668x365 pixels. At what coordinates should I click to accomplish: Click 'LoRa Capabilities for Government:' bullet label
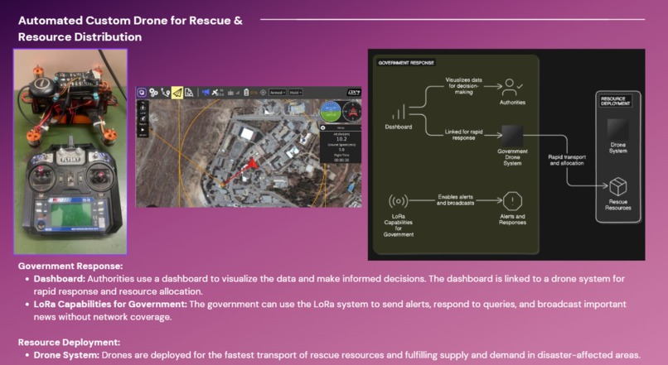[x=110, y=305]
